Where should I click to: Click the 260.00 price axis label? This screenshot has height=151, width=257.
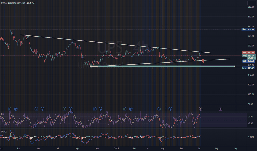tap(251, 17)
